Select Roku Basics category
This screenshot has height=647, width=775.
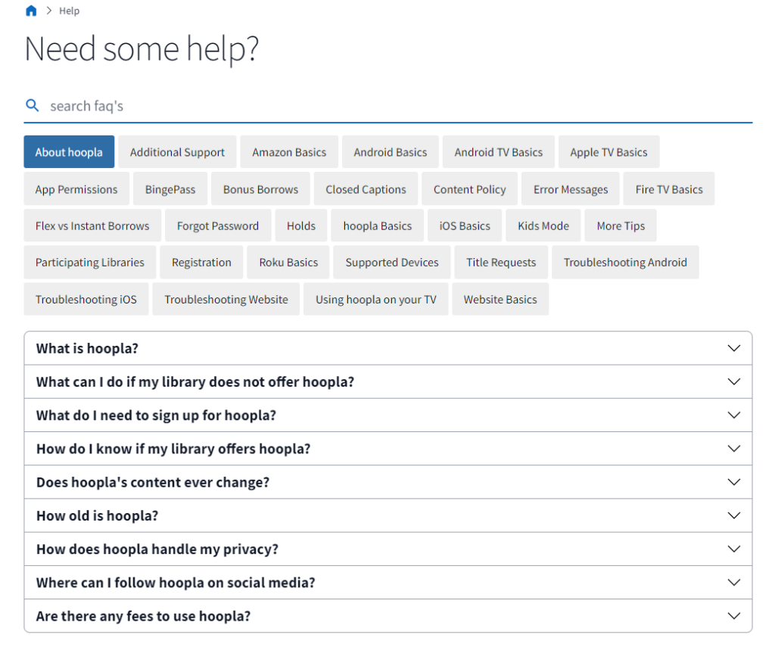288,262
